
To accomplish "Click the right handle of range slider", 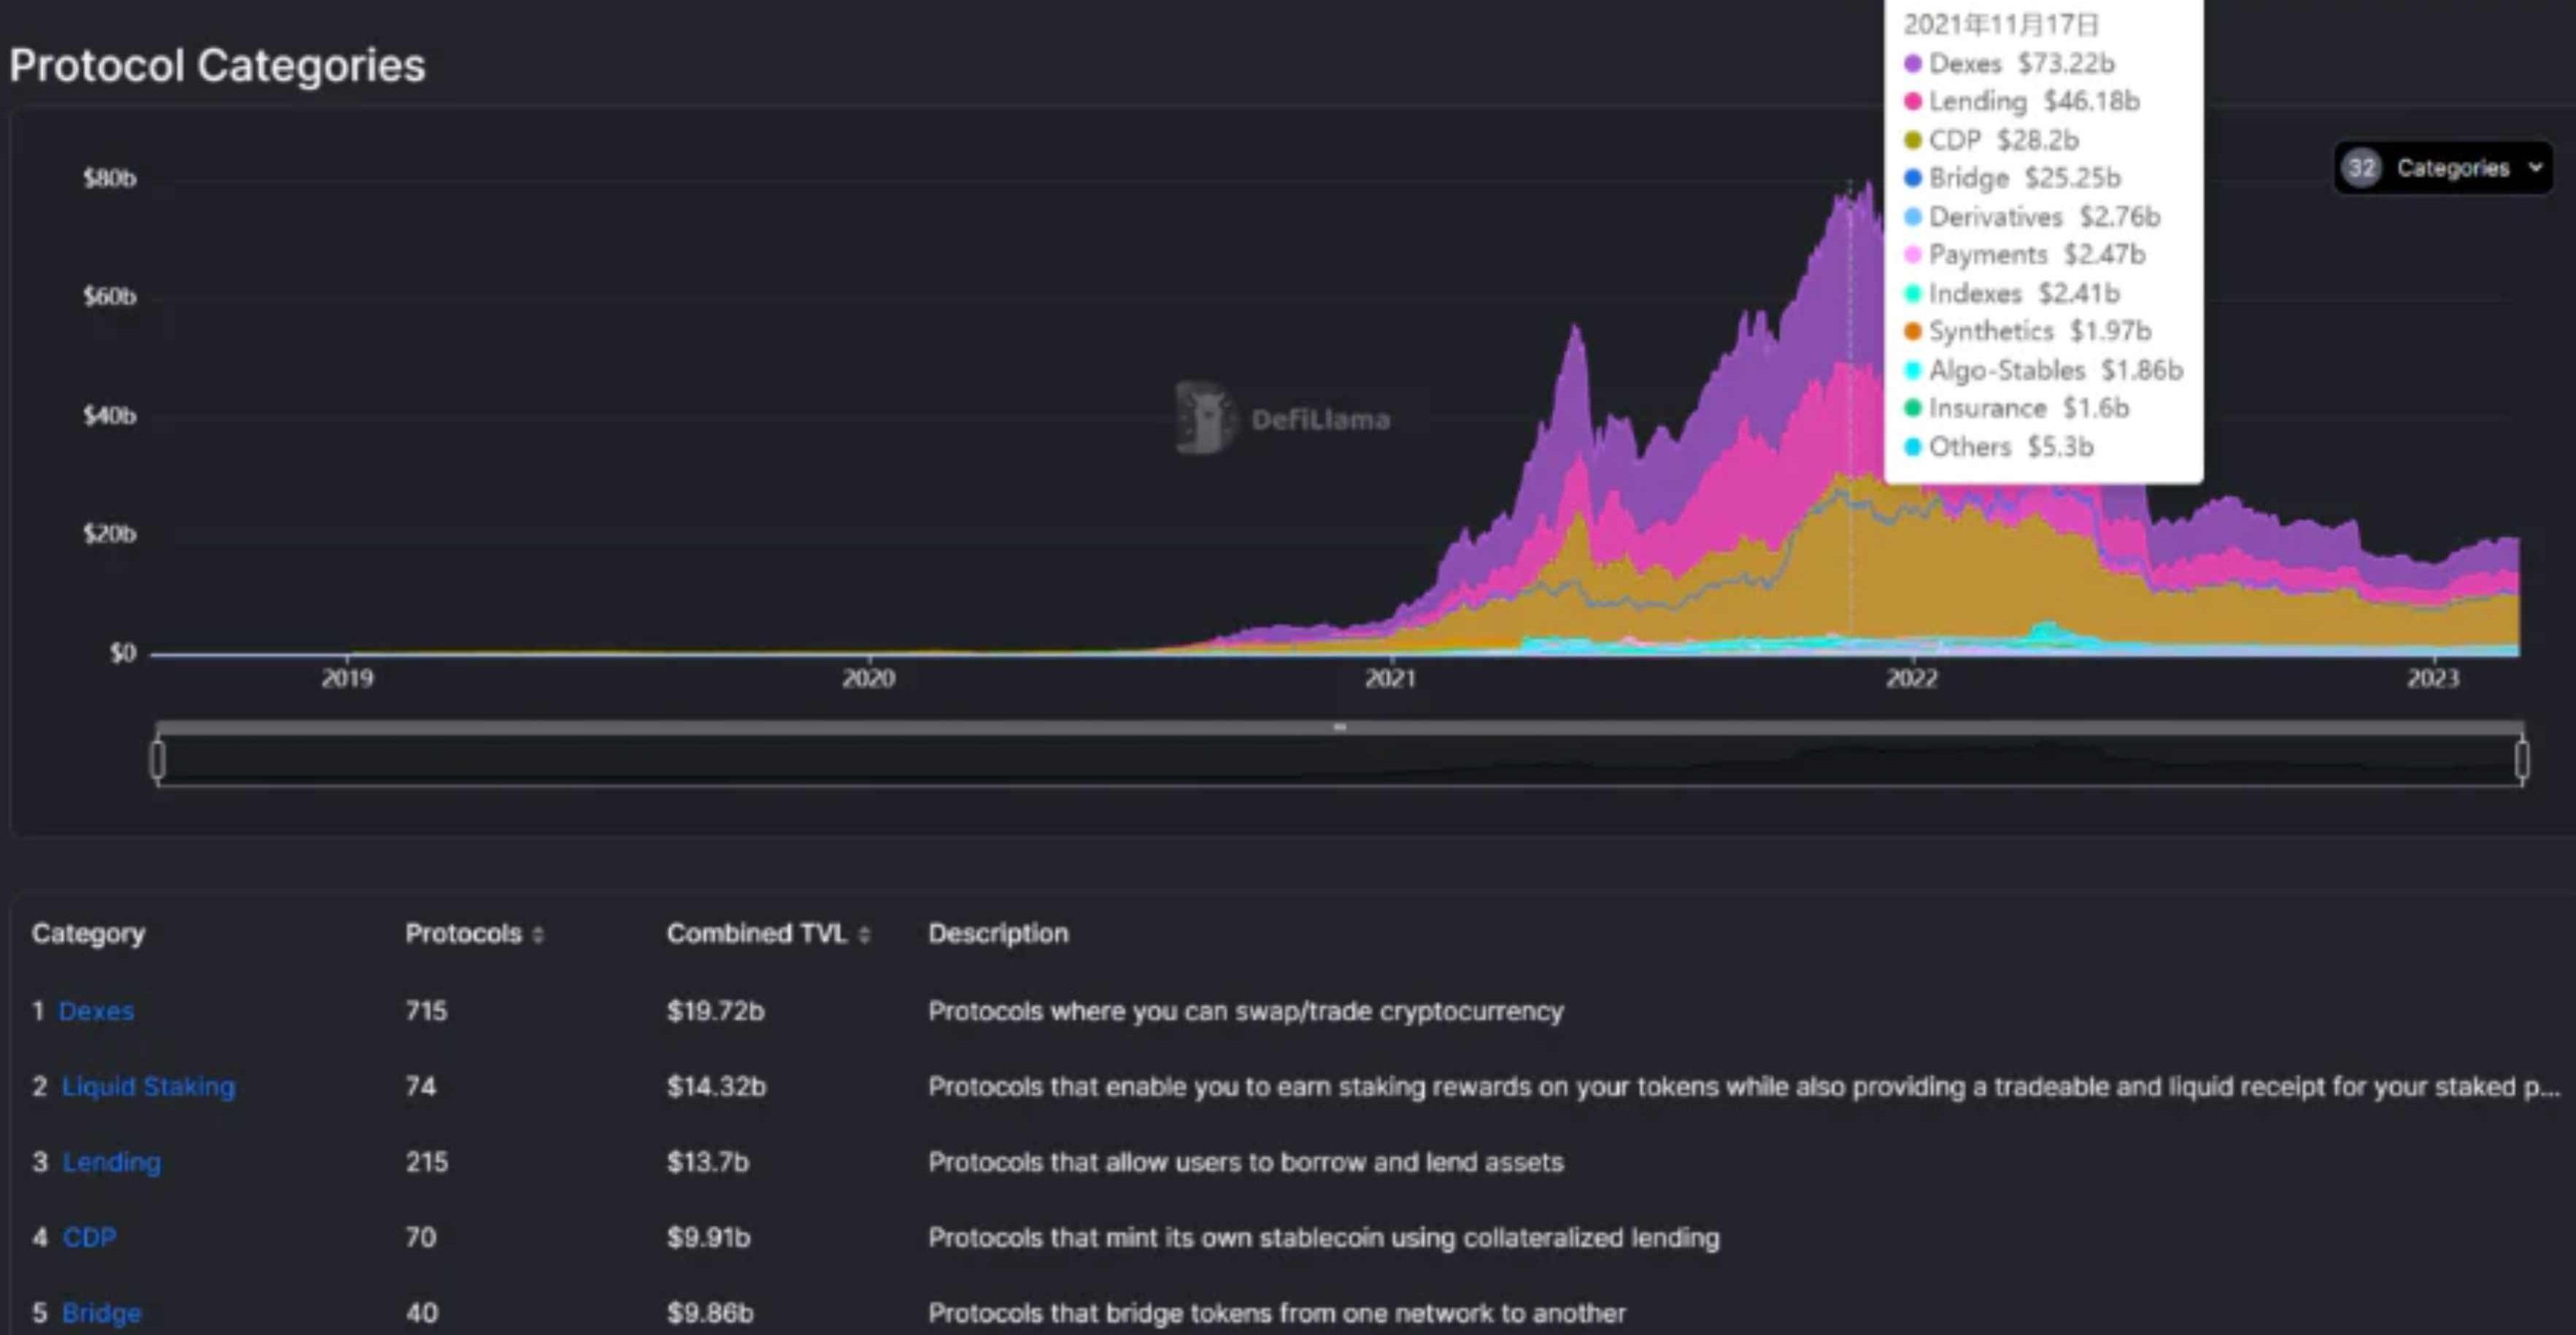I will click(2521, 759).
